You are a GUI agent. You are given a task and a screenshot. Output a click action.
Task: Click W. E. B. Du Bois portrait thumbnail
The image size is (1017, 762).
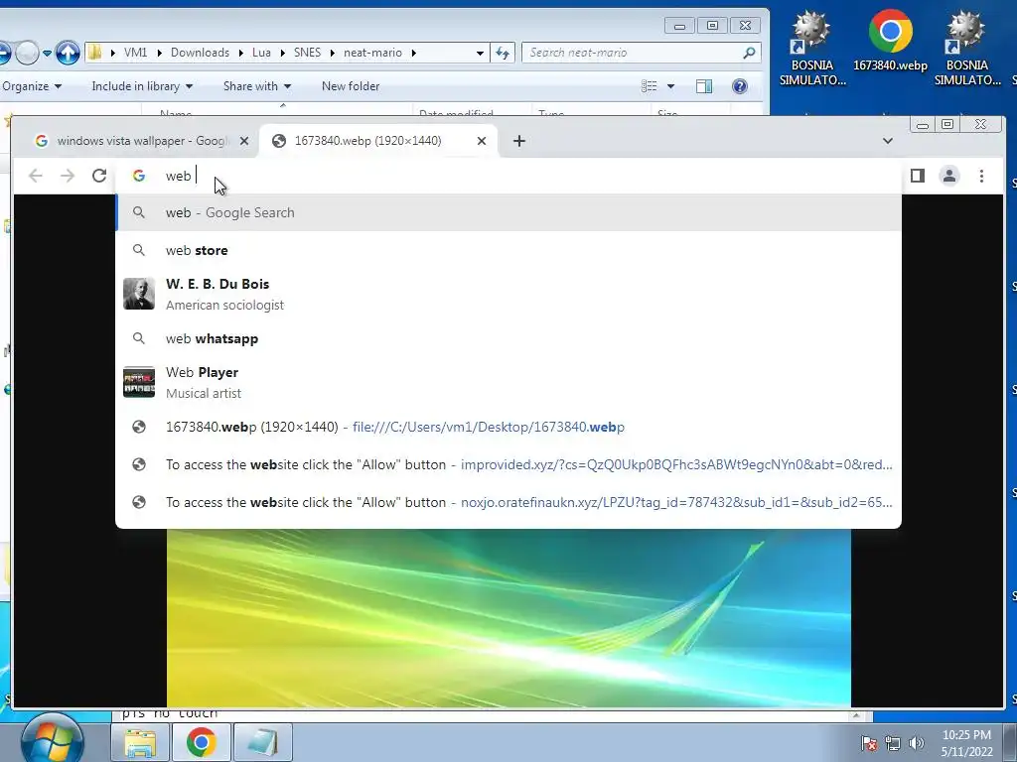[139, 294]
